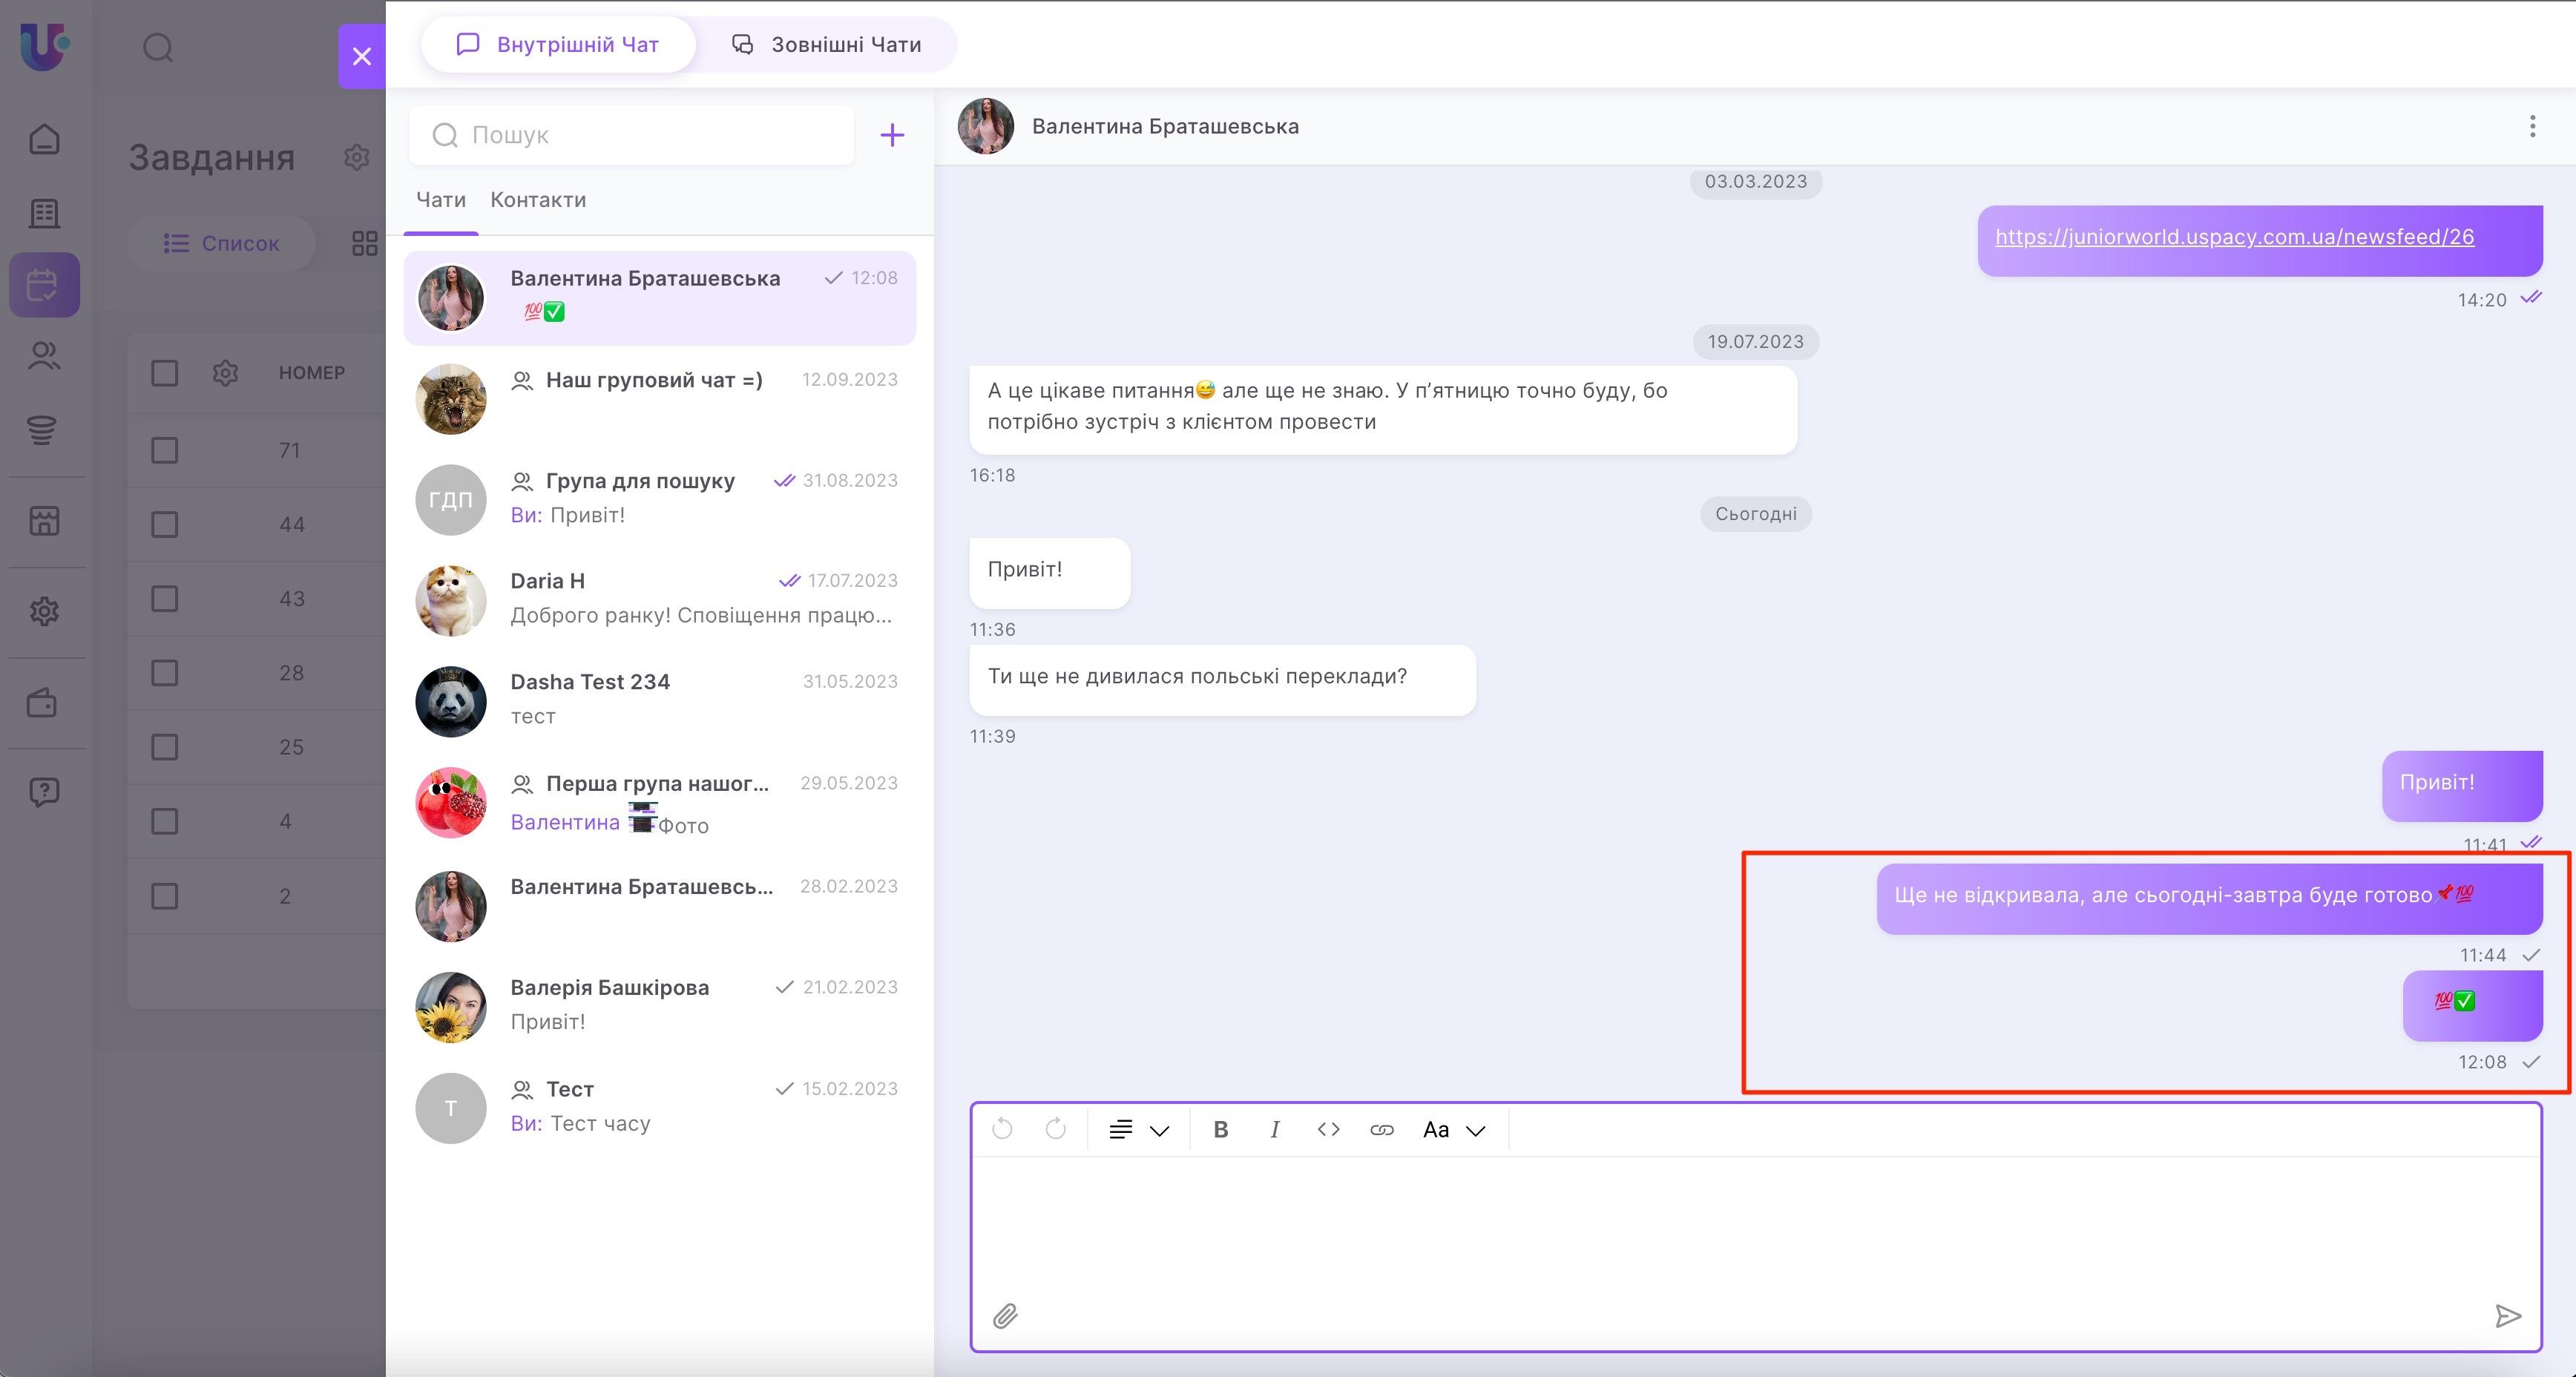
Task: Open the juniorworld newsfeed link in chat
Action: [2234, 237]
